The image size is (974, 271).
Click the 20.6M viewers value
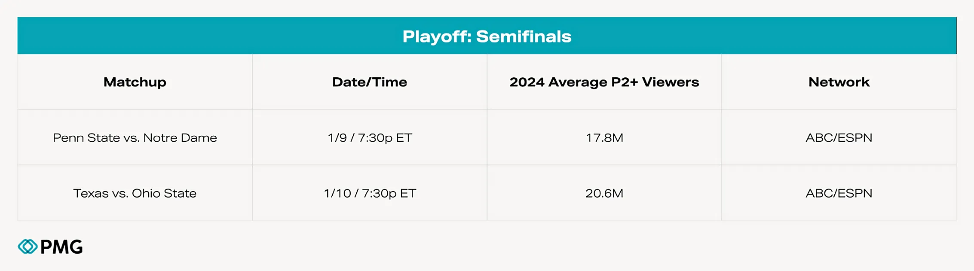click(x=604, y=193)
